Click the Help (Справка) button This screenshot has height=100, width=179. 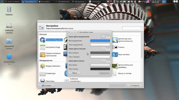click(46, 85)
